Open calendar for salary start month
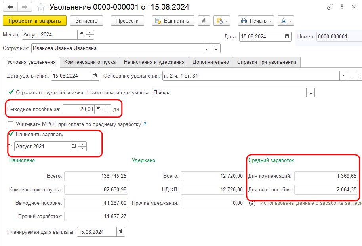 tap(74, 146)
